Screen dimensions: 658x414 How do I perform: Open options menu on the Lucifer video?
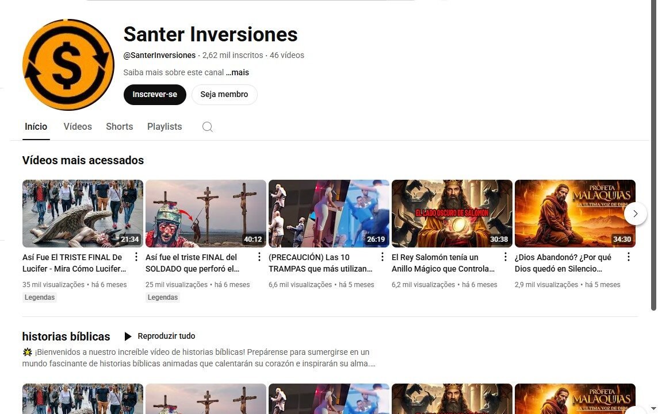click(136, 257)
